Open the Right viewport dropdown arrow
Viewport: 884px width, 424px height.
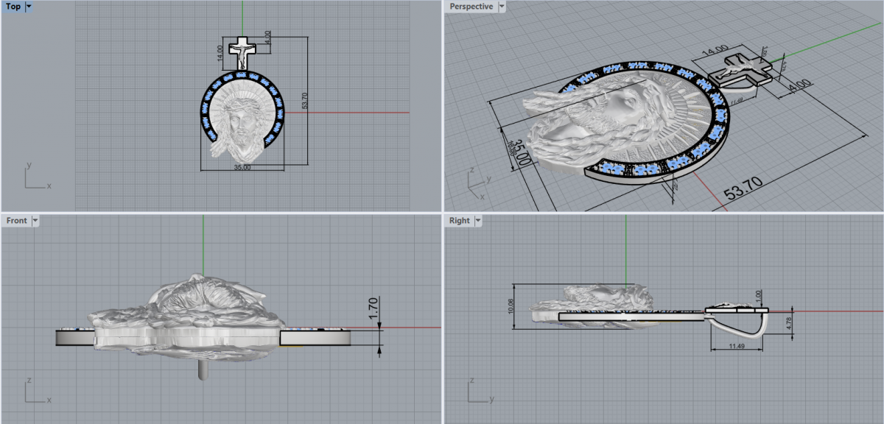[x=477, y=220]
